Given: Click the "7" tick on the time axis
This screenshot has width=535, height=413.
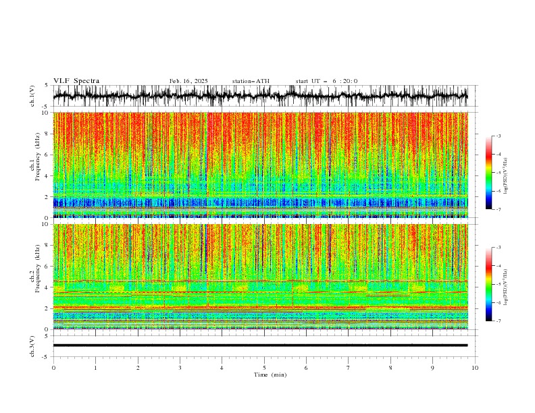Looking at the screenshot, I should click(349, 368).
